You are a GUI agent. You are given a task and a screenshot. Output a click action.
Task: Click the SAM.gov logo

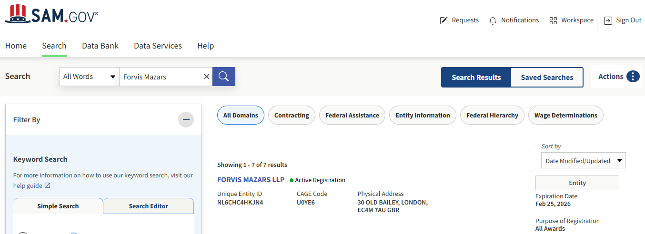click(x=51, y=15)
